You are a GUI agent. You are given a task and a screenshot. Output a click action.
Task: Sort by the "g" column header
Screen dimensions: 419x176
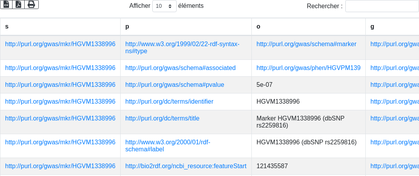coord(372,27)
